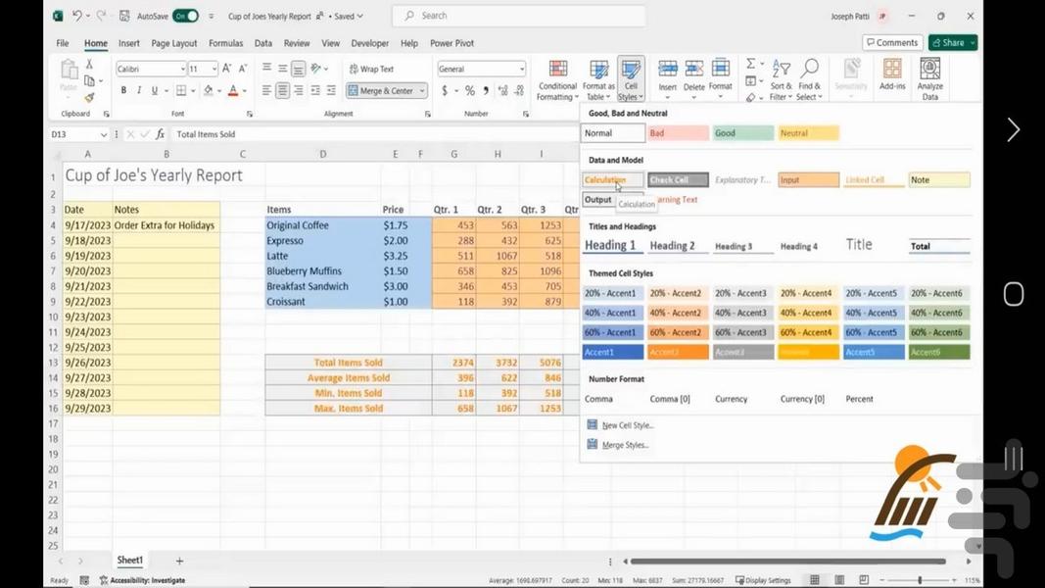The image size is (1045, 588).
Task: Expand the Name Box dropdown arrow
Action: click(x=104, y=134)
